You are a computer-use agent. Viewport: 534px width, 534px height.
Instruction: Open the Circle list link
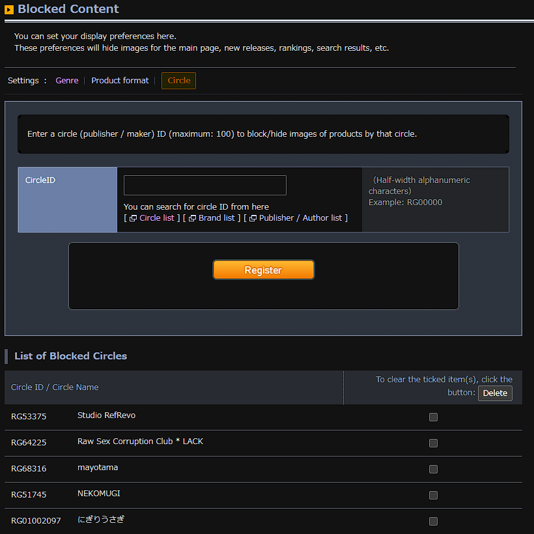[157, 218]
